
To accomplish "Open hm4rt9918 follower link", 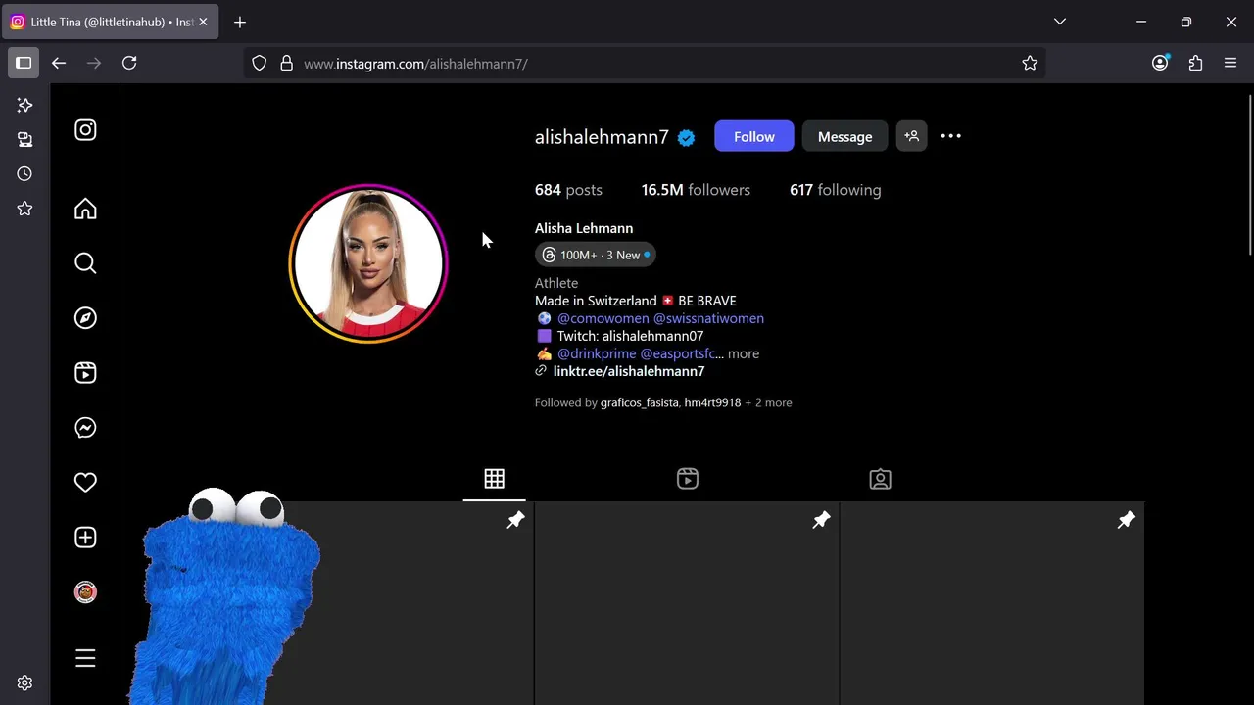I will (x=712, y=402).
